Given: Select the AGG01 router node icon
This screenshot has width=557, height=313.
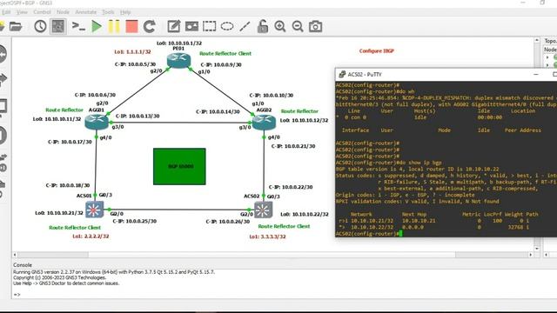Looking at the screenshot, I should (97, 122).
